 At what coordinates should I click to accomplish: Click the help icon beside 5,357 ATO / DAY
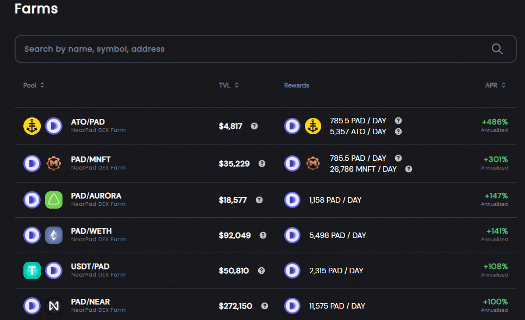(398, 131)
